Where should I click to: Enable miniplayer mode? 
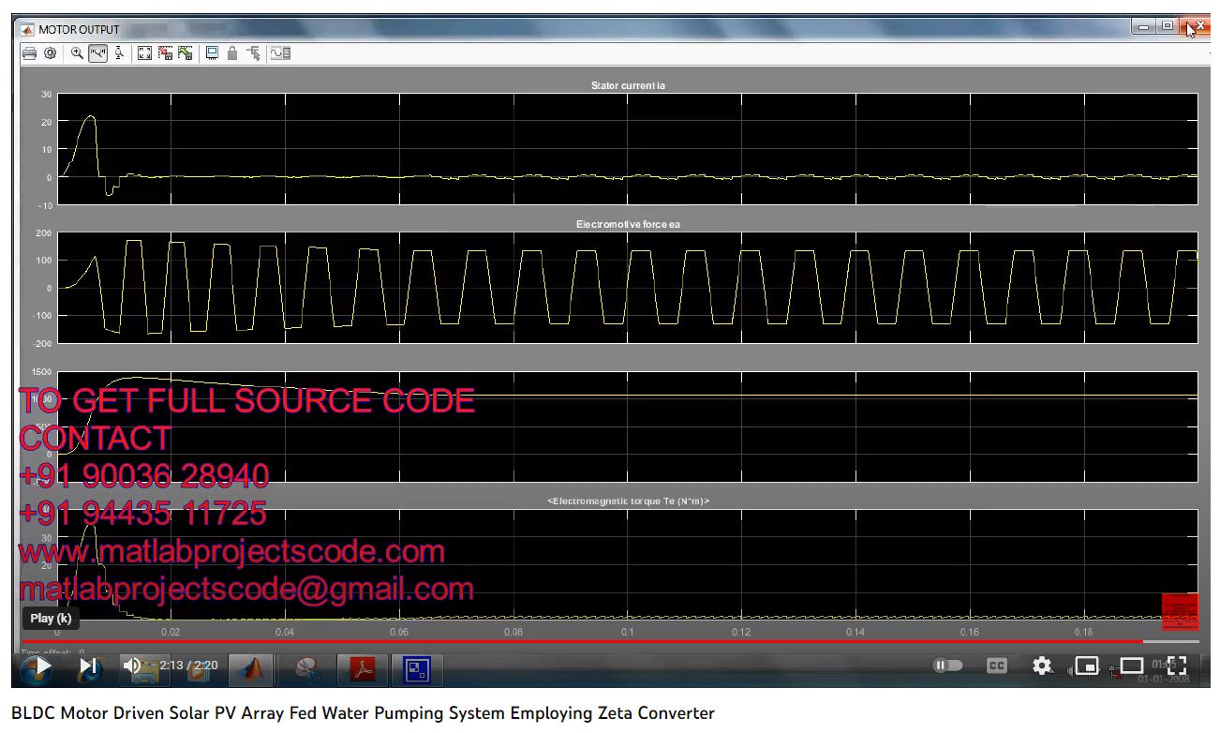(1087, 666)
